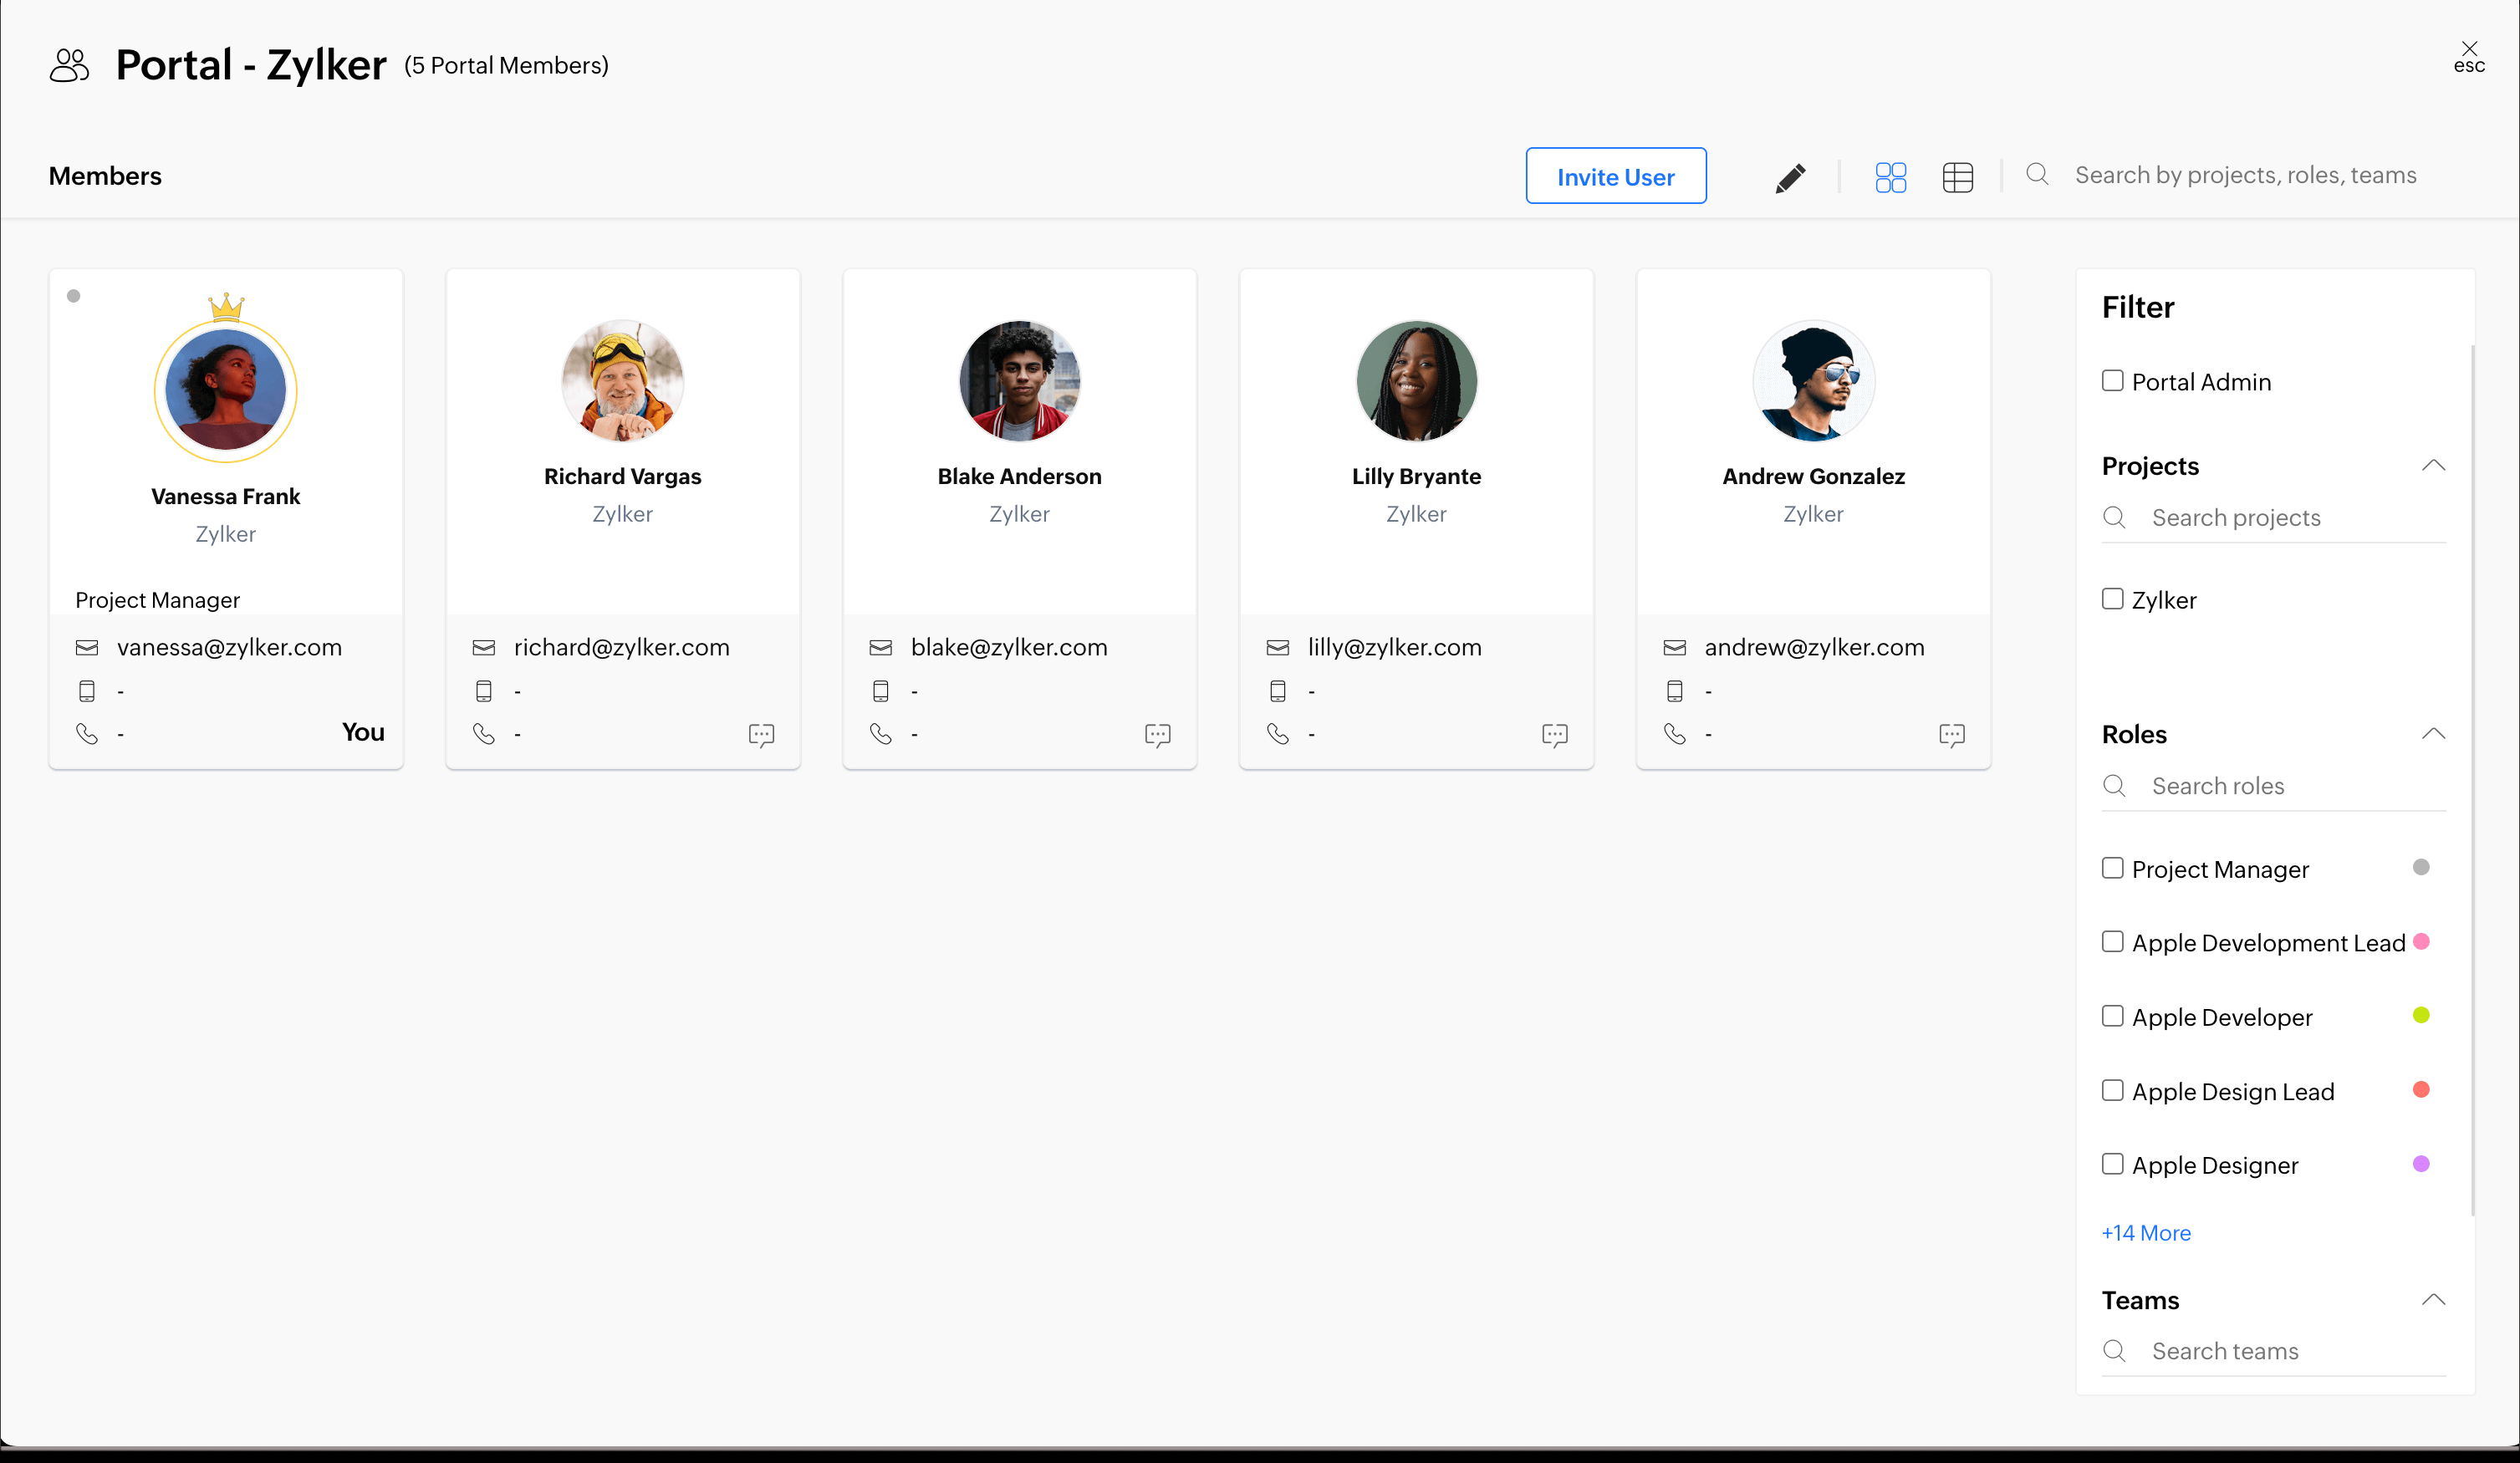The width and height of the screenshot is (2520, 1463).
Task: Focus the search by projects, roles, teams field
Action: pyautogui.click(x=2245, y=175)
